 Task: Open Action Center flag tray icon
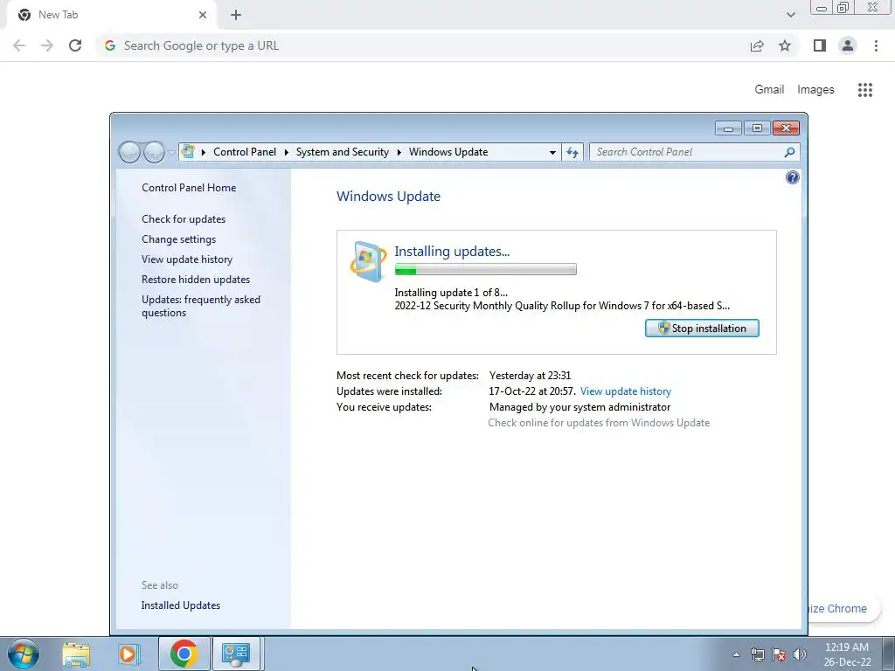click(x=779, y=654)
